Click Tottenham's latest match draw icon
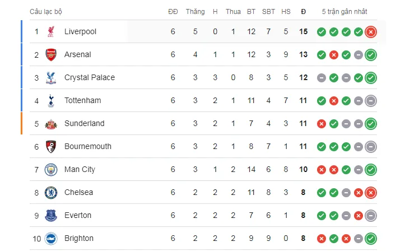This screenshot has height=251, width=405. 370,101
